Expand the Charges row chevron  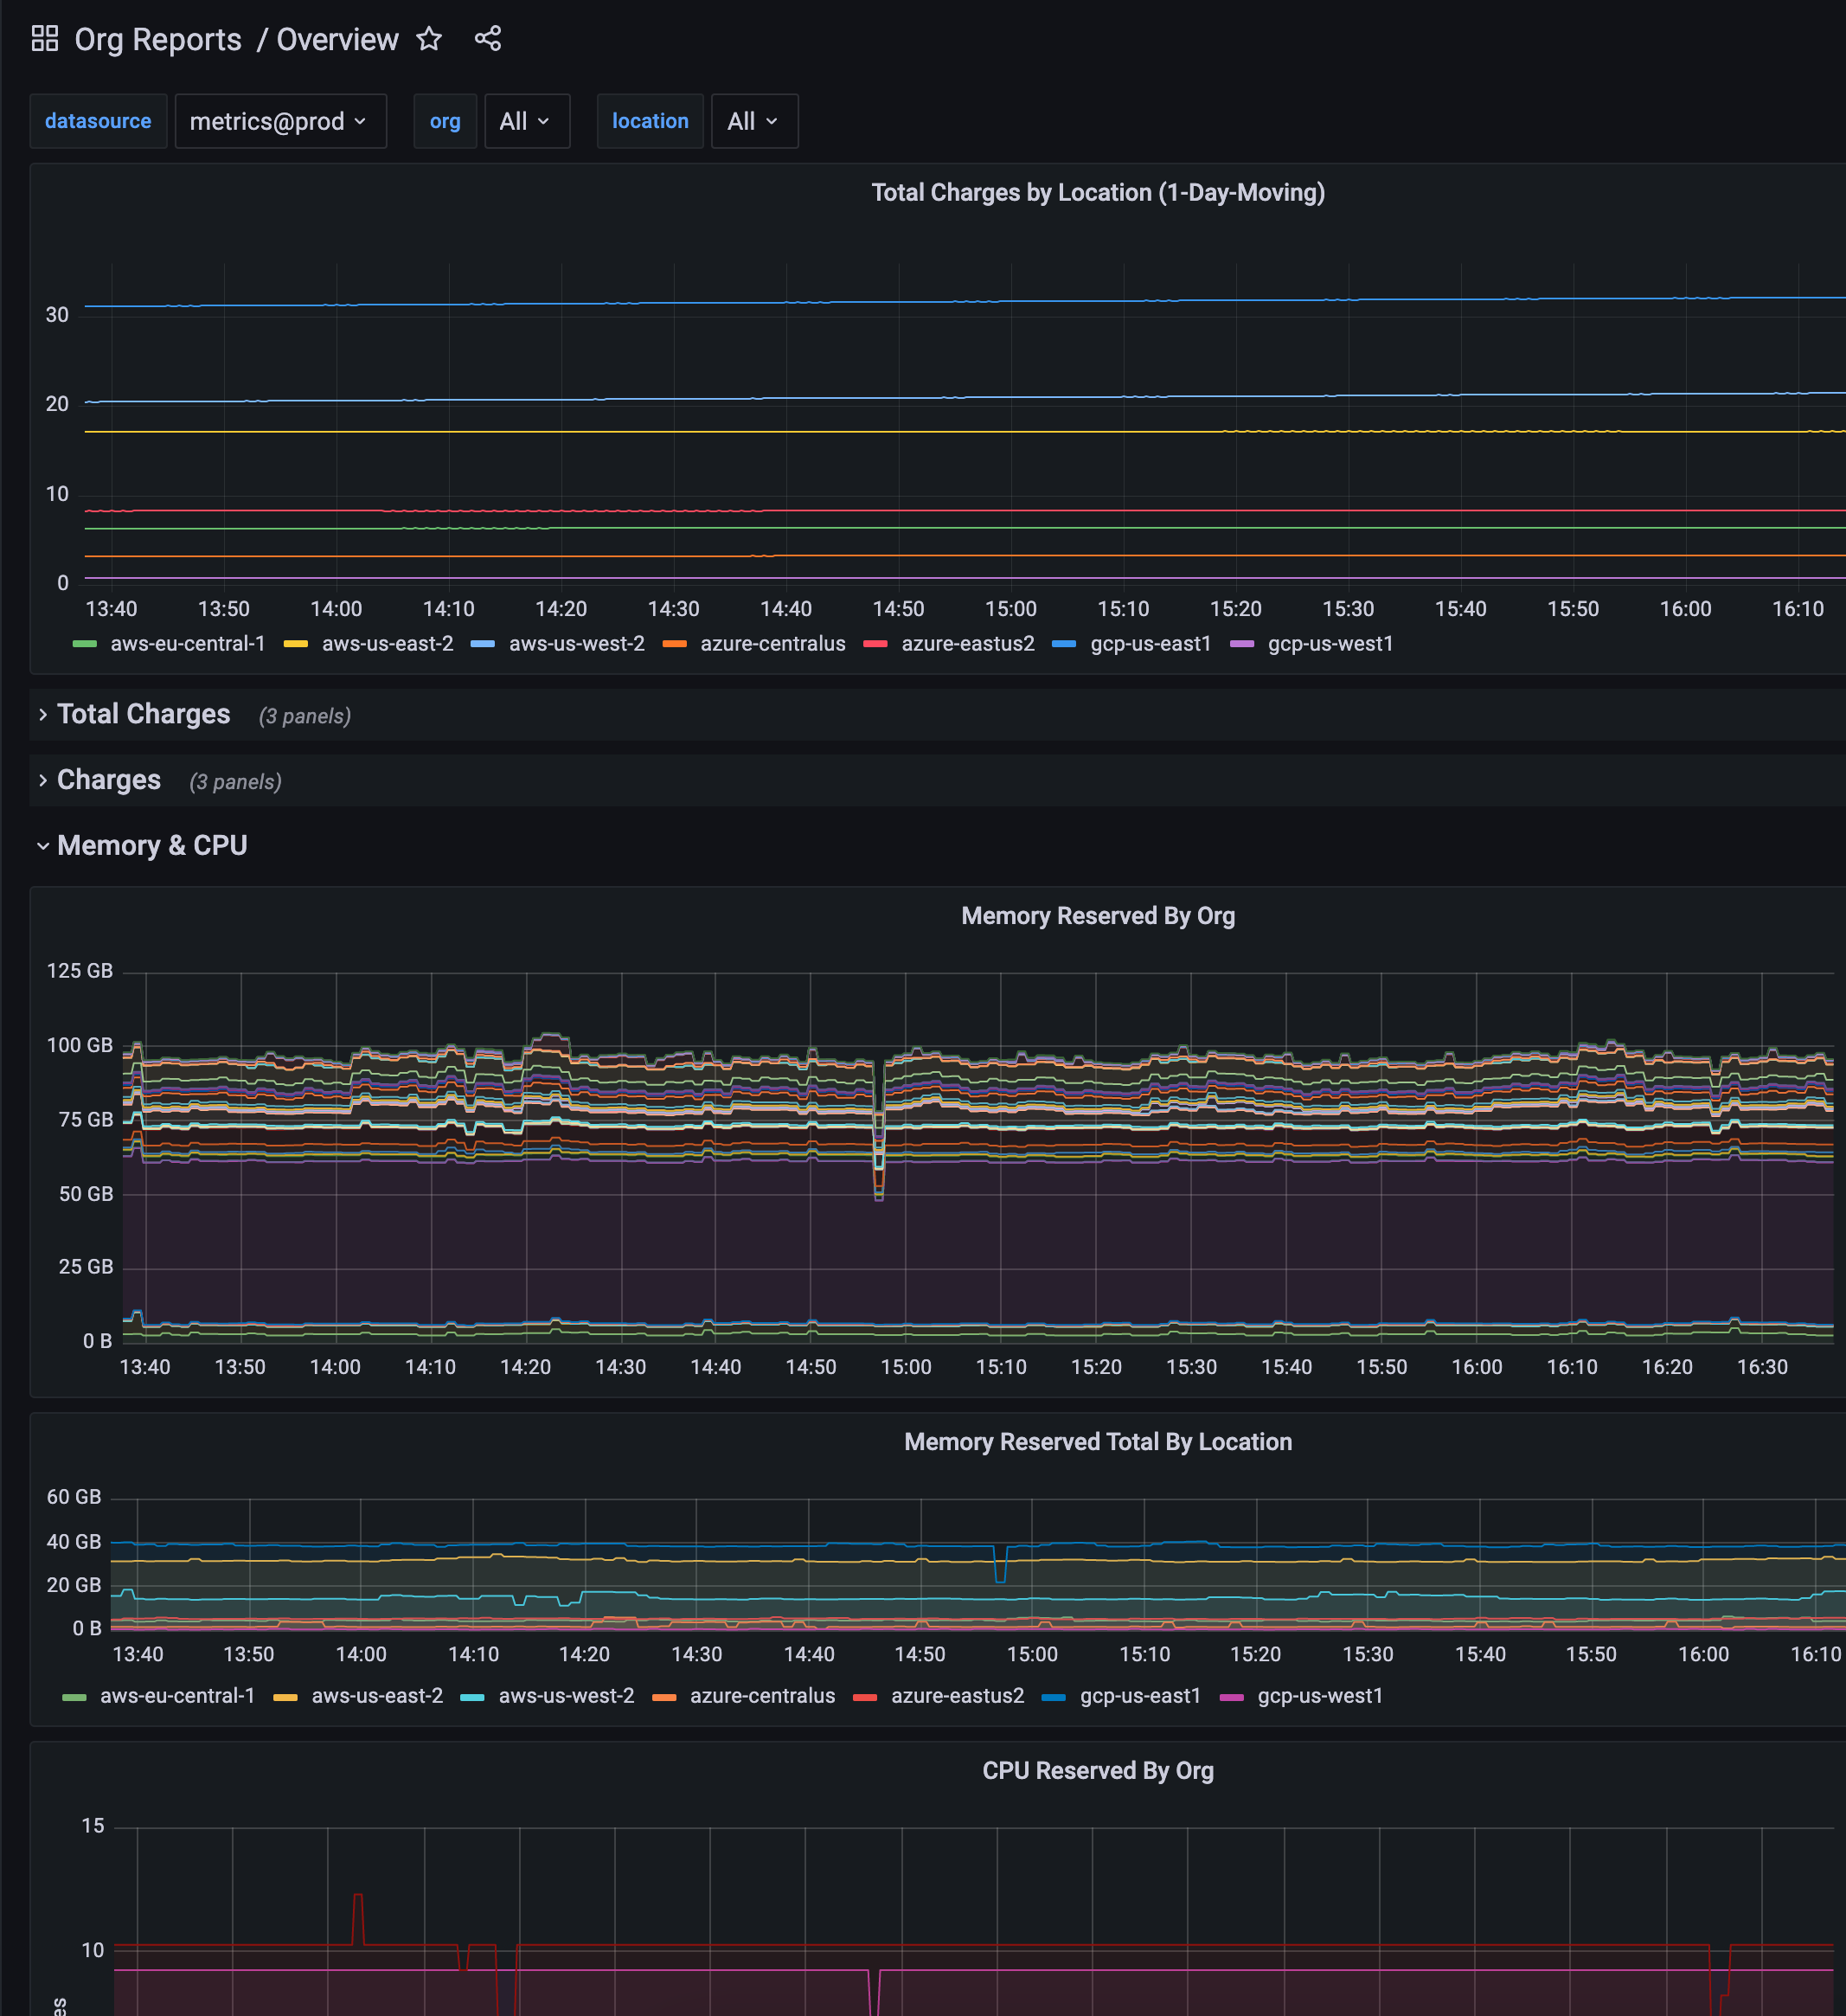click(43, 780)
